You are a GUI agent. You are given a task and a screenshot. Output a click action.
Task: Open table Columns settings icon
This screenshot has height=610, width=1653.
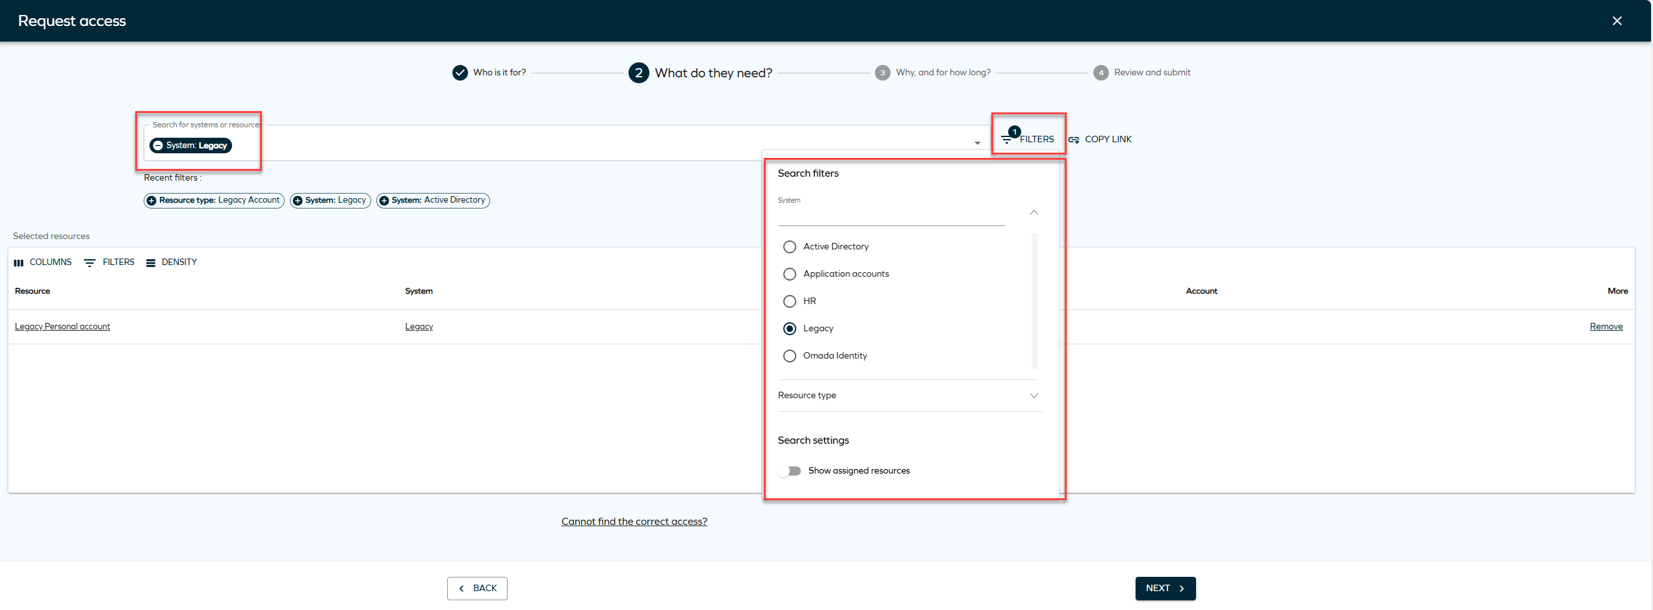tap(19, 262)
